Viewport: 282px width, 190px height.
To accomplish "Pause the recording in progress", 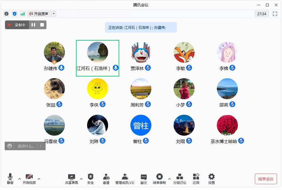I will coord(33,25).
